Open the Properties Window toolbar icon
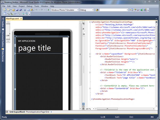 pos(135,10)
